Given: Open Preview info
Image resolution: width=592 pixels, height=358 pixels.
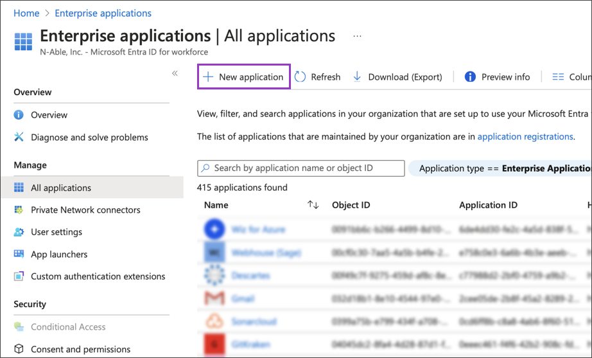Looking at the screenshot, I should coord(497,77).
